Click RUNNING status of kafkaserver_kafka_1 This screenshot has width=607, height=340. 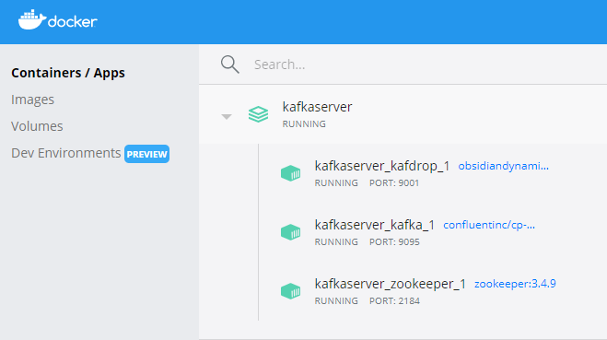[x=336, y=242]
